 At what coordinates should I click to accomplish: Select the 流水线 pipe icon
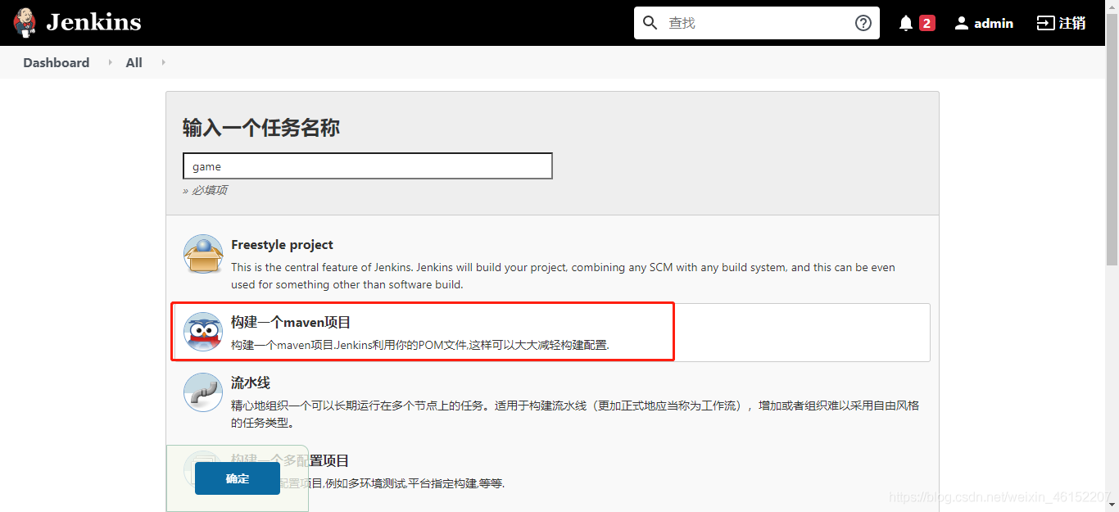coord(203,392)
